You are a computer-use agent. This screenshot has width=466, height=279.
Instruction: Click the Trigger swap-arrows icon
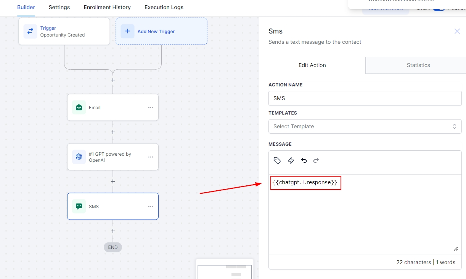(30, 31)
